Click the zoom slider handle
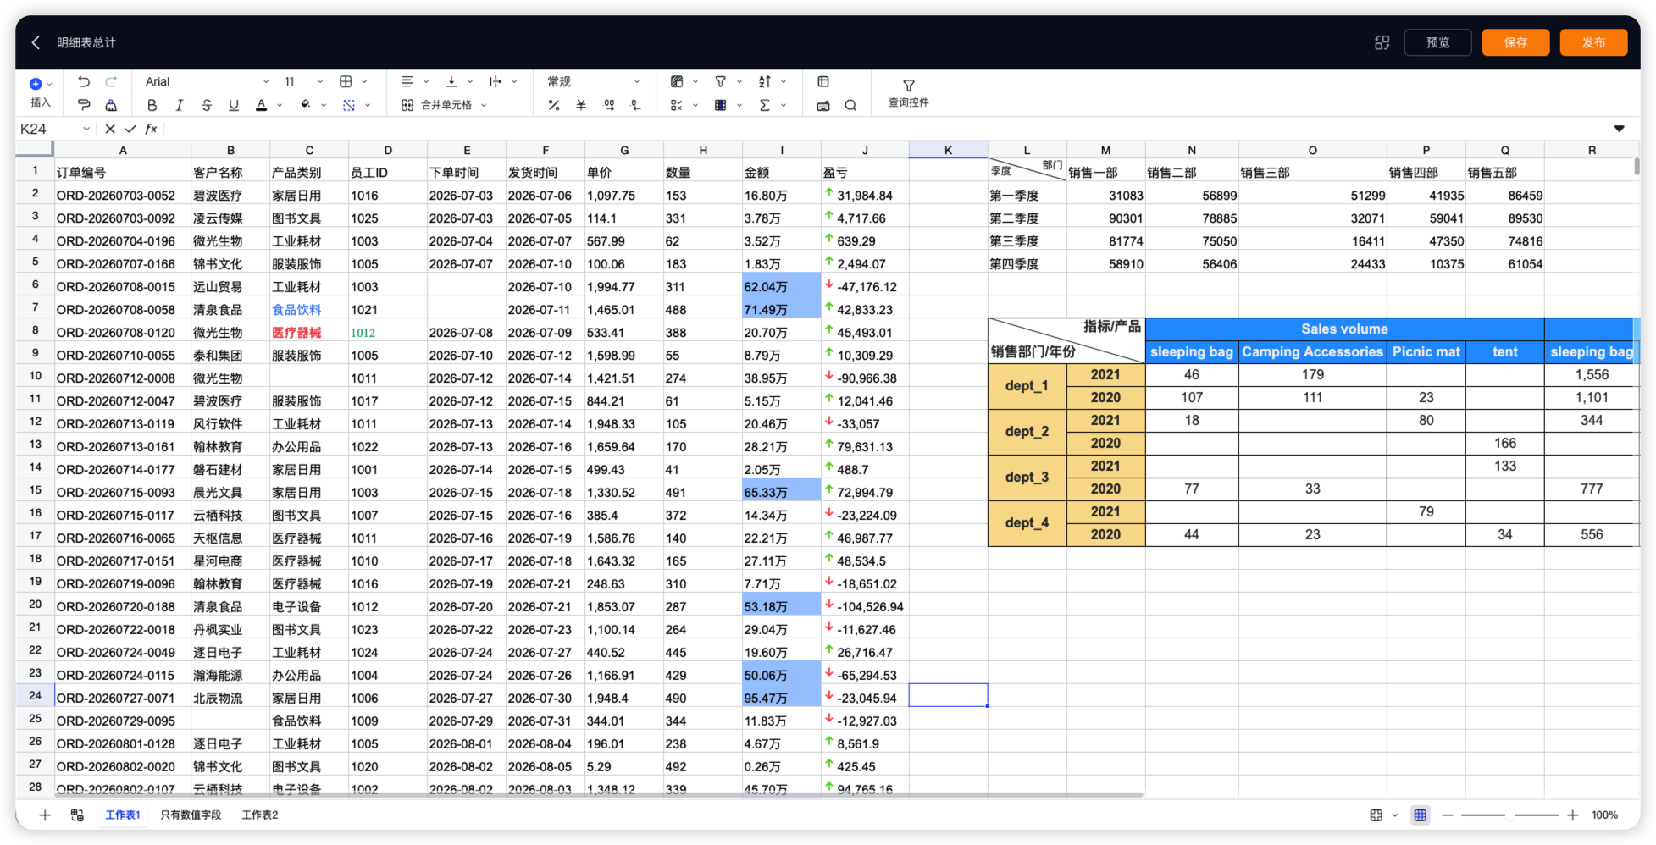The width and height of the screenshot is (1656, 845). 1510,815
